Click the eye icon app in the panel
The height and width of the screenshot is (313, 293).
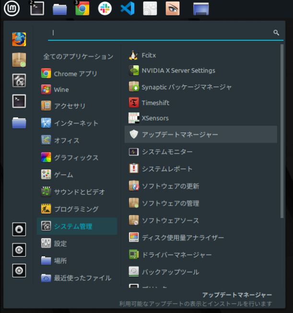tap(173, 8)
